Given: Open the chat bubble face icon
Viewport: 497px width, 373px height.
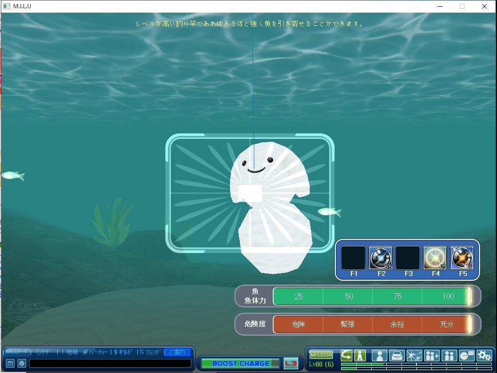Looking at the screenshot, I should 466,356.
